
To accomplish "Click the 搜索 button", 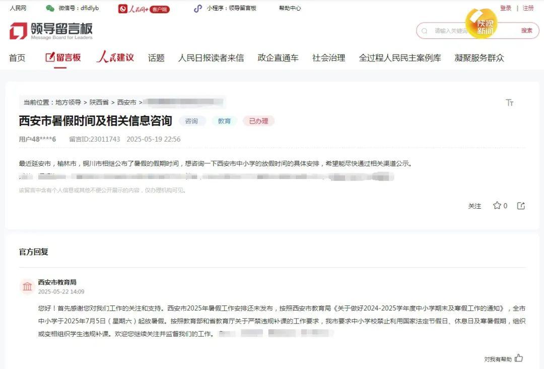I will [x=527, y=31].
